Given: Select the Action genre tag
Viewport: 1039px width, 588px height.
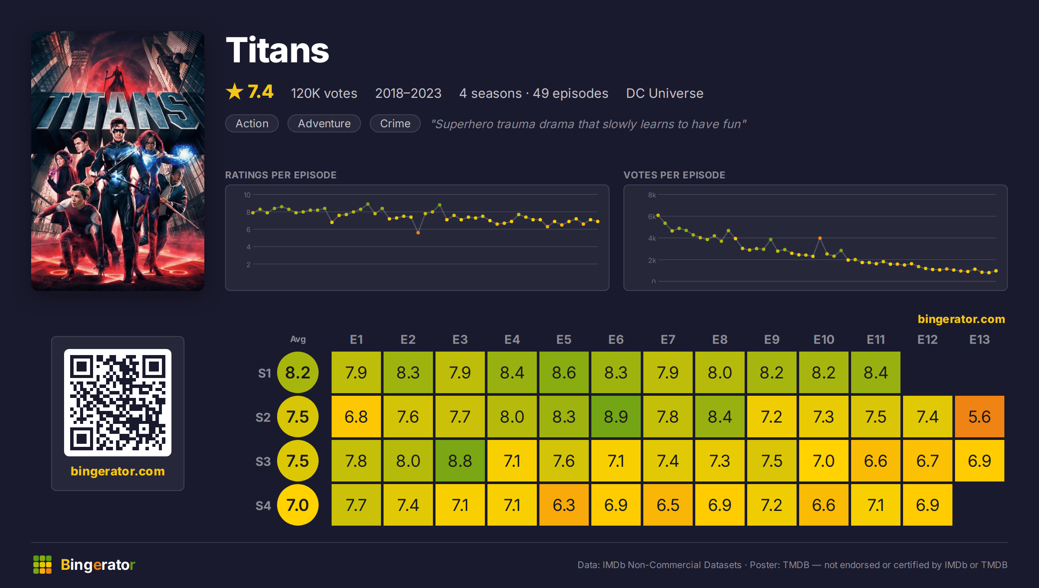Looking at the screenshot, I should (x=252, y=123).
